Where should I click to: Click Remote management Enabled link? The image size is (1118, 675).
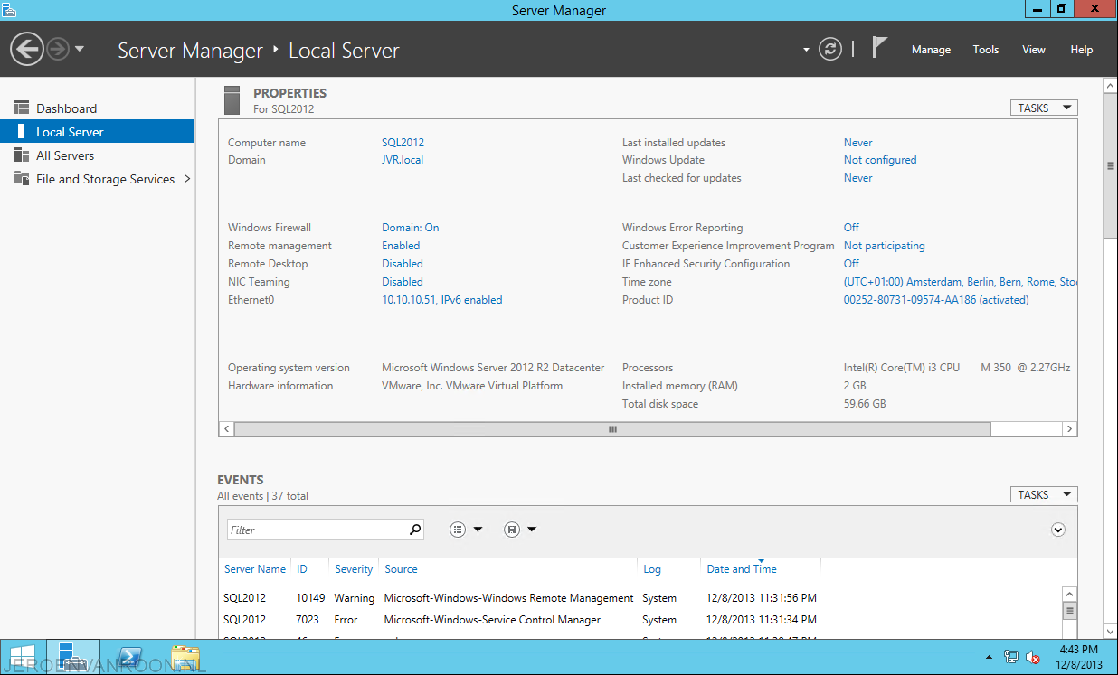coord(401,246)
